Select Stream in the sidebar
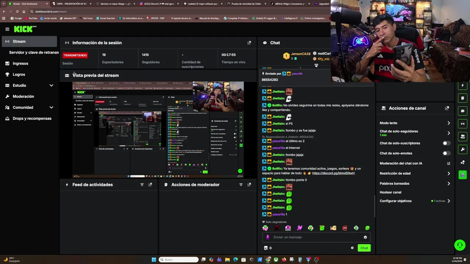470x264 pixels. [30, 41]
